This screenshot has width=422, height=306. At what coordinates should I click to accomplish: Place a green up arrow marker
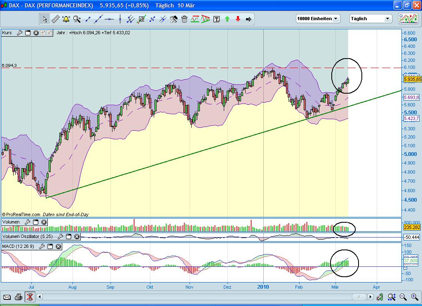pyautogui.click(x=227, y=19)
